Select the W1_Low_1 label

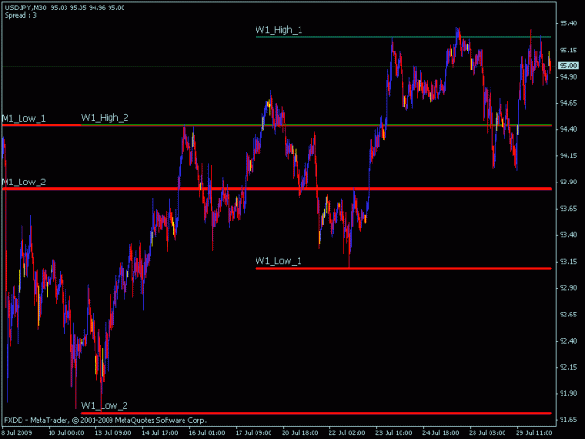coord(278,261)
